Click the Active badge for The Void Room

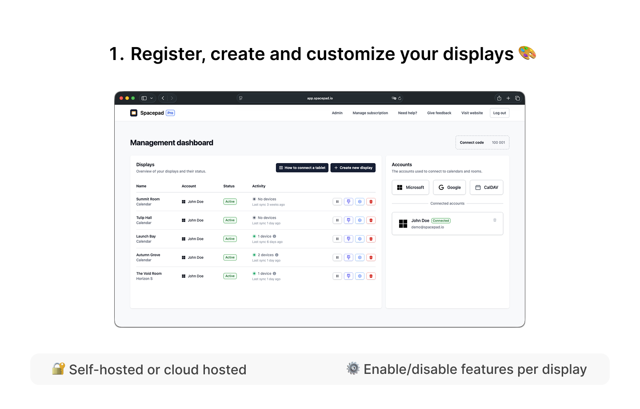click(230, 276)
